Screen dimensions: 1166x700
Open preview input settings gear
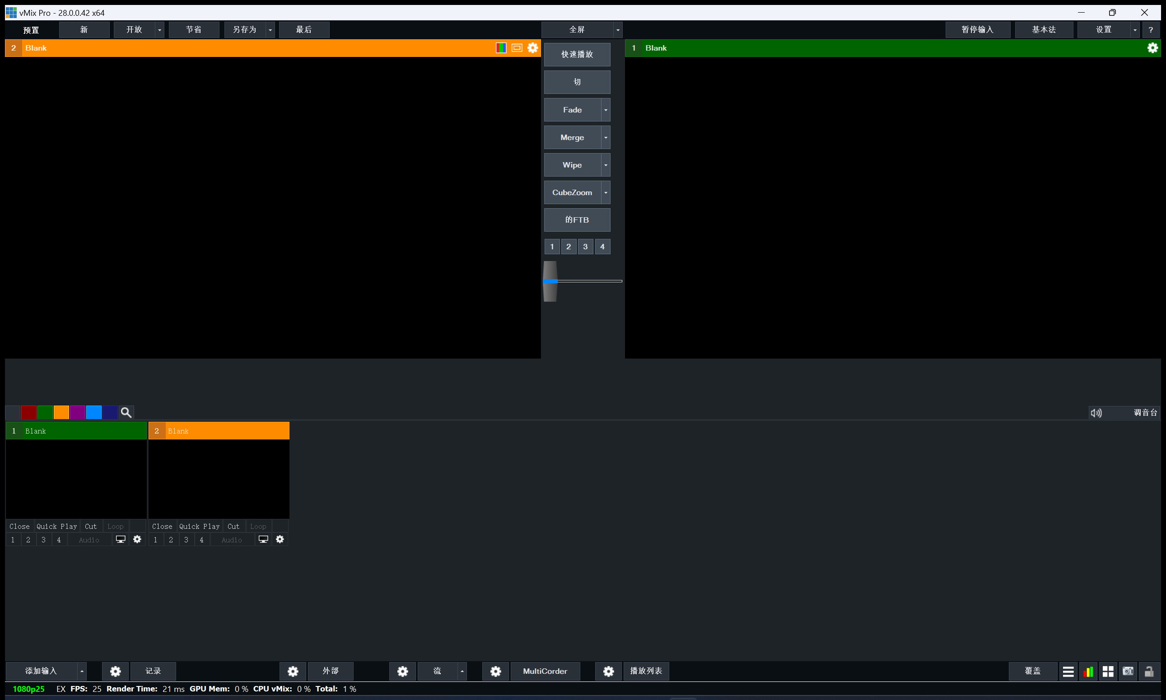pyautogui.click(x=532, y=48)
